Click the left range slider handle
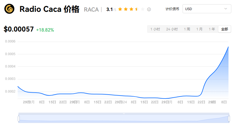 coord(19,119)
